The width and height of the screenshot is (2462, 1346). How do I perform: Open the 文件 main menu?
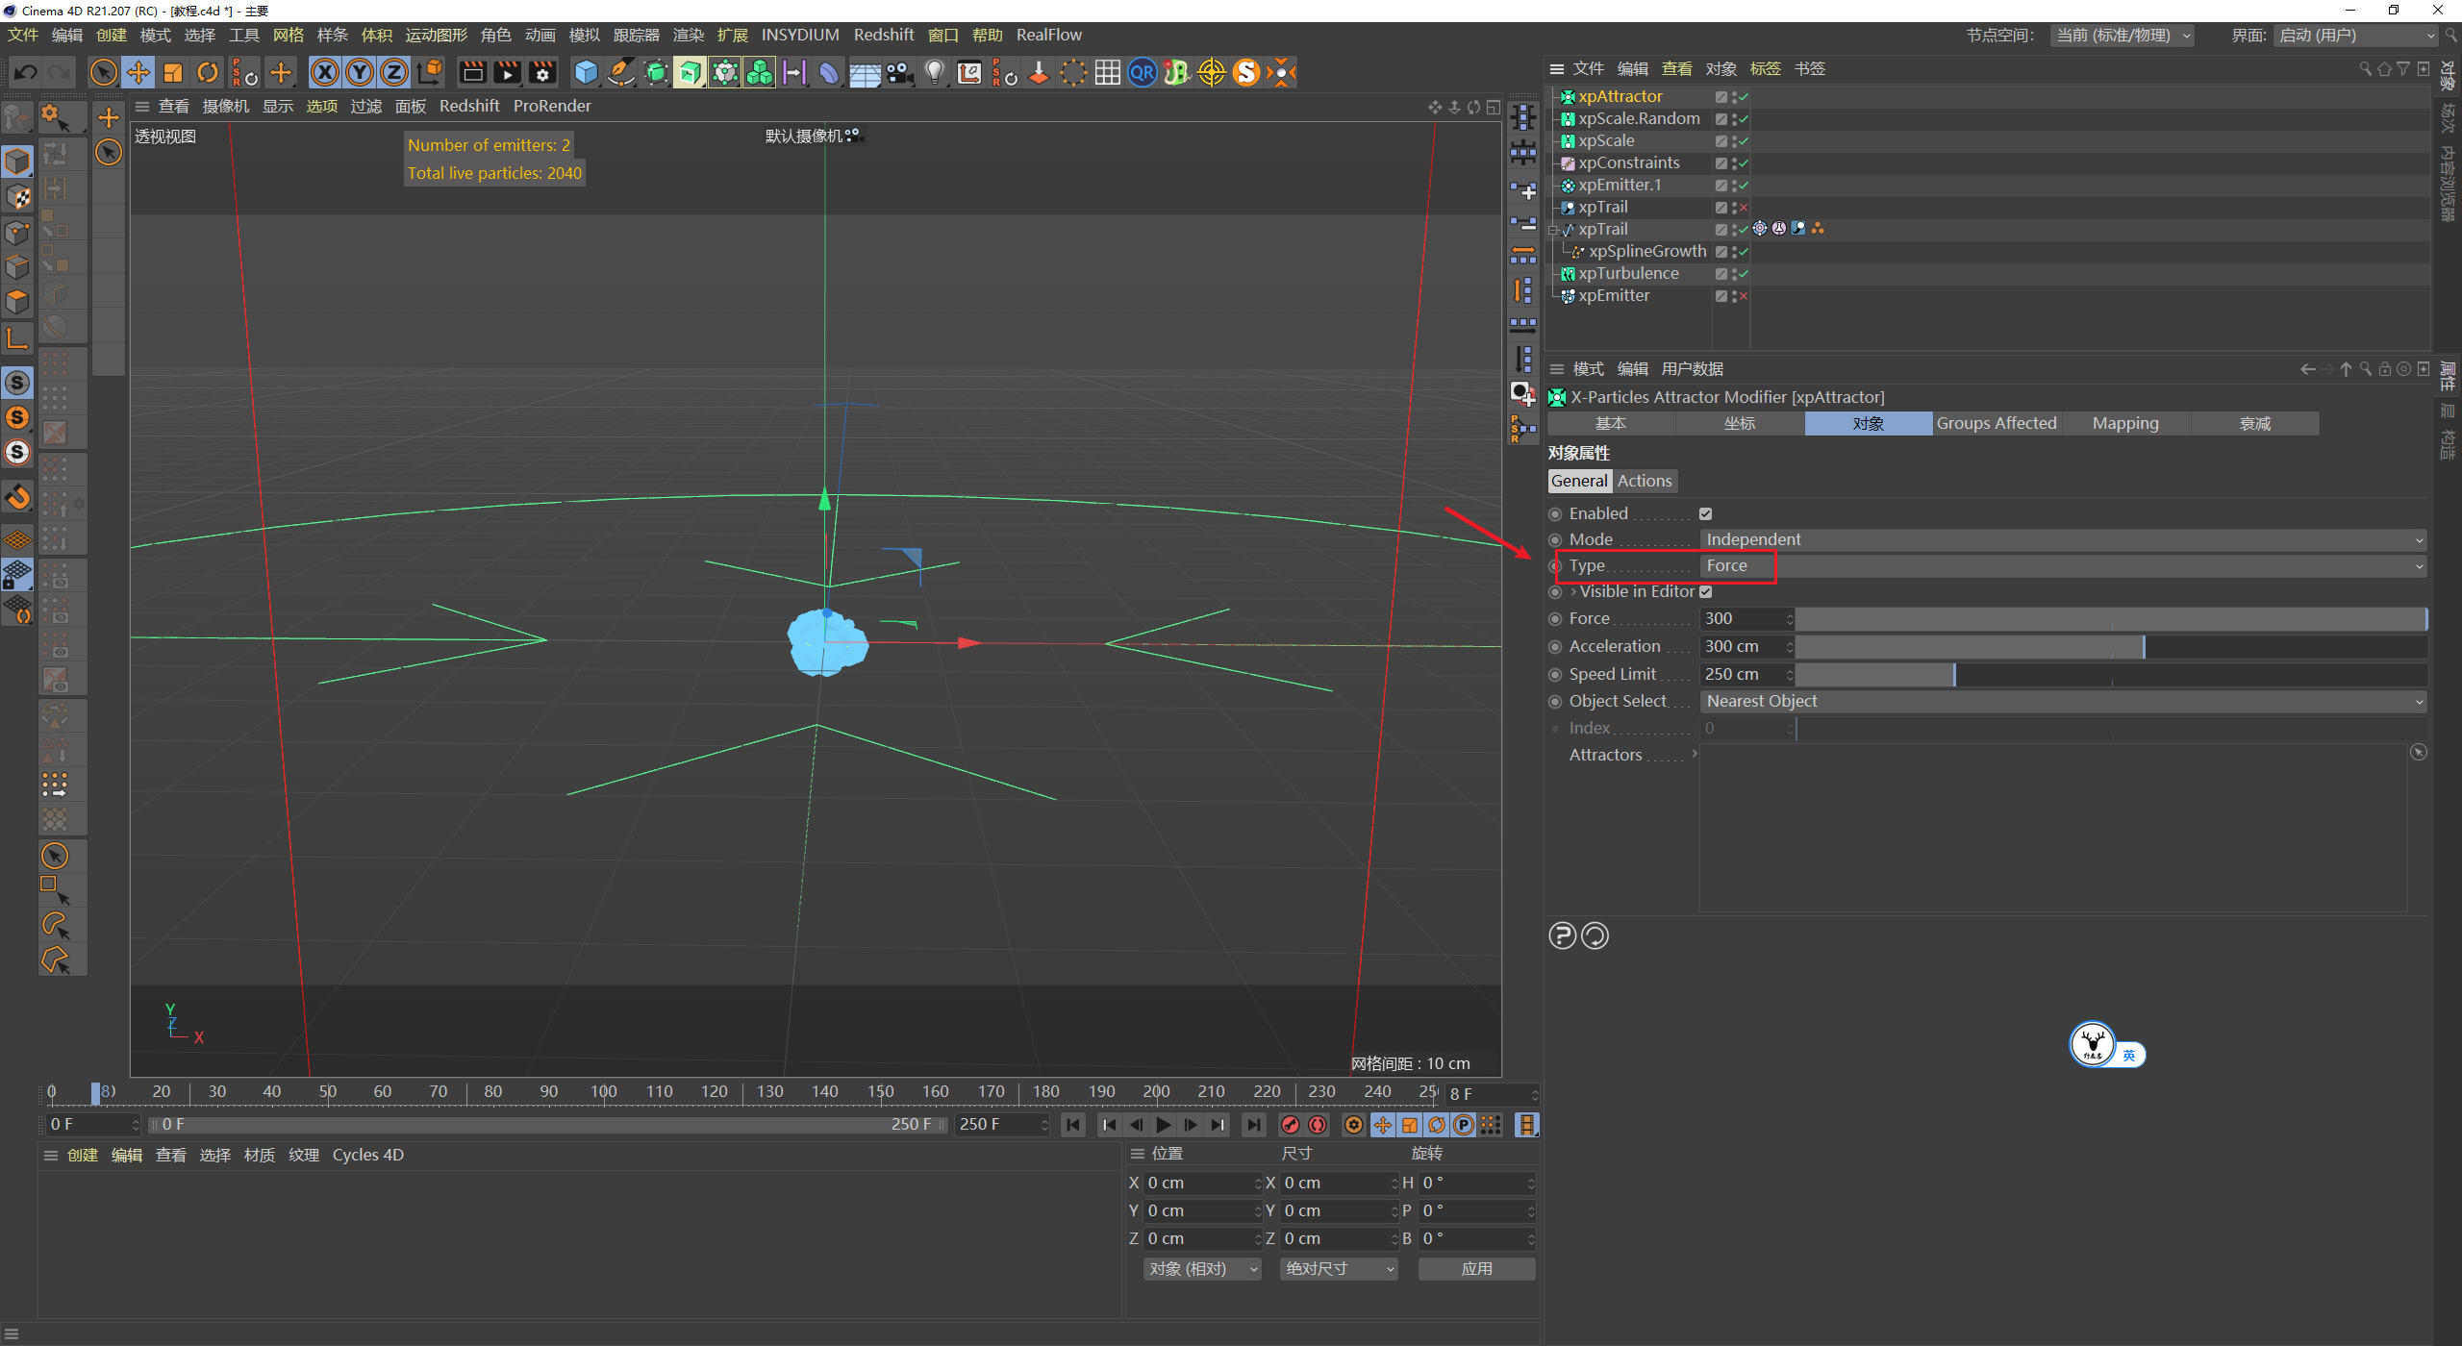pos(23,35)
